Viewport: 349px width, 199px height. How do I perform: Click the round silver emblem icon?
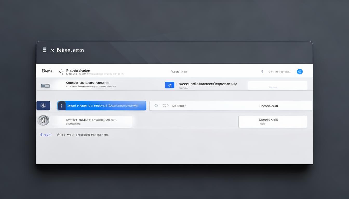43,120
